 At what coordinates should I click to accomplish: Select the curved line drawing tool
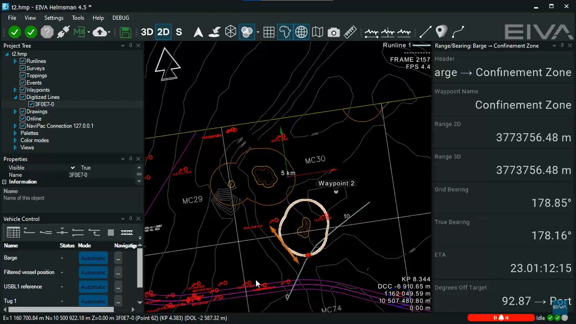[458, 32]
